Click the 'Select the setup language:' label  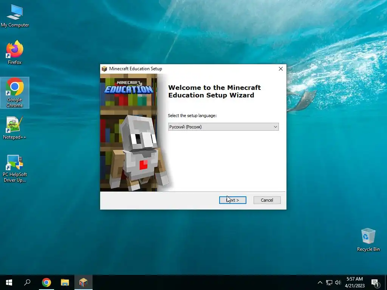(x=192, y=116)
